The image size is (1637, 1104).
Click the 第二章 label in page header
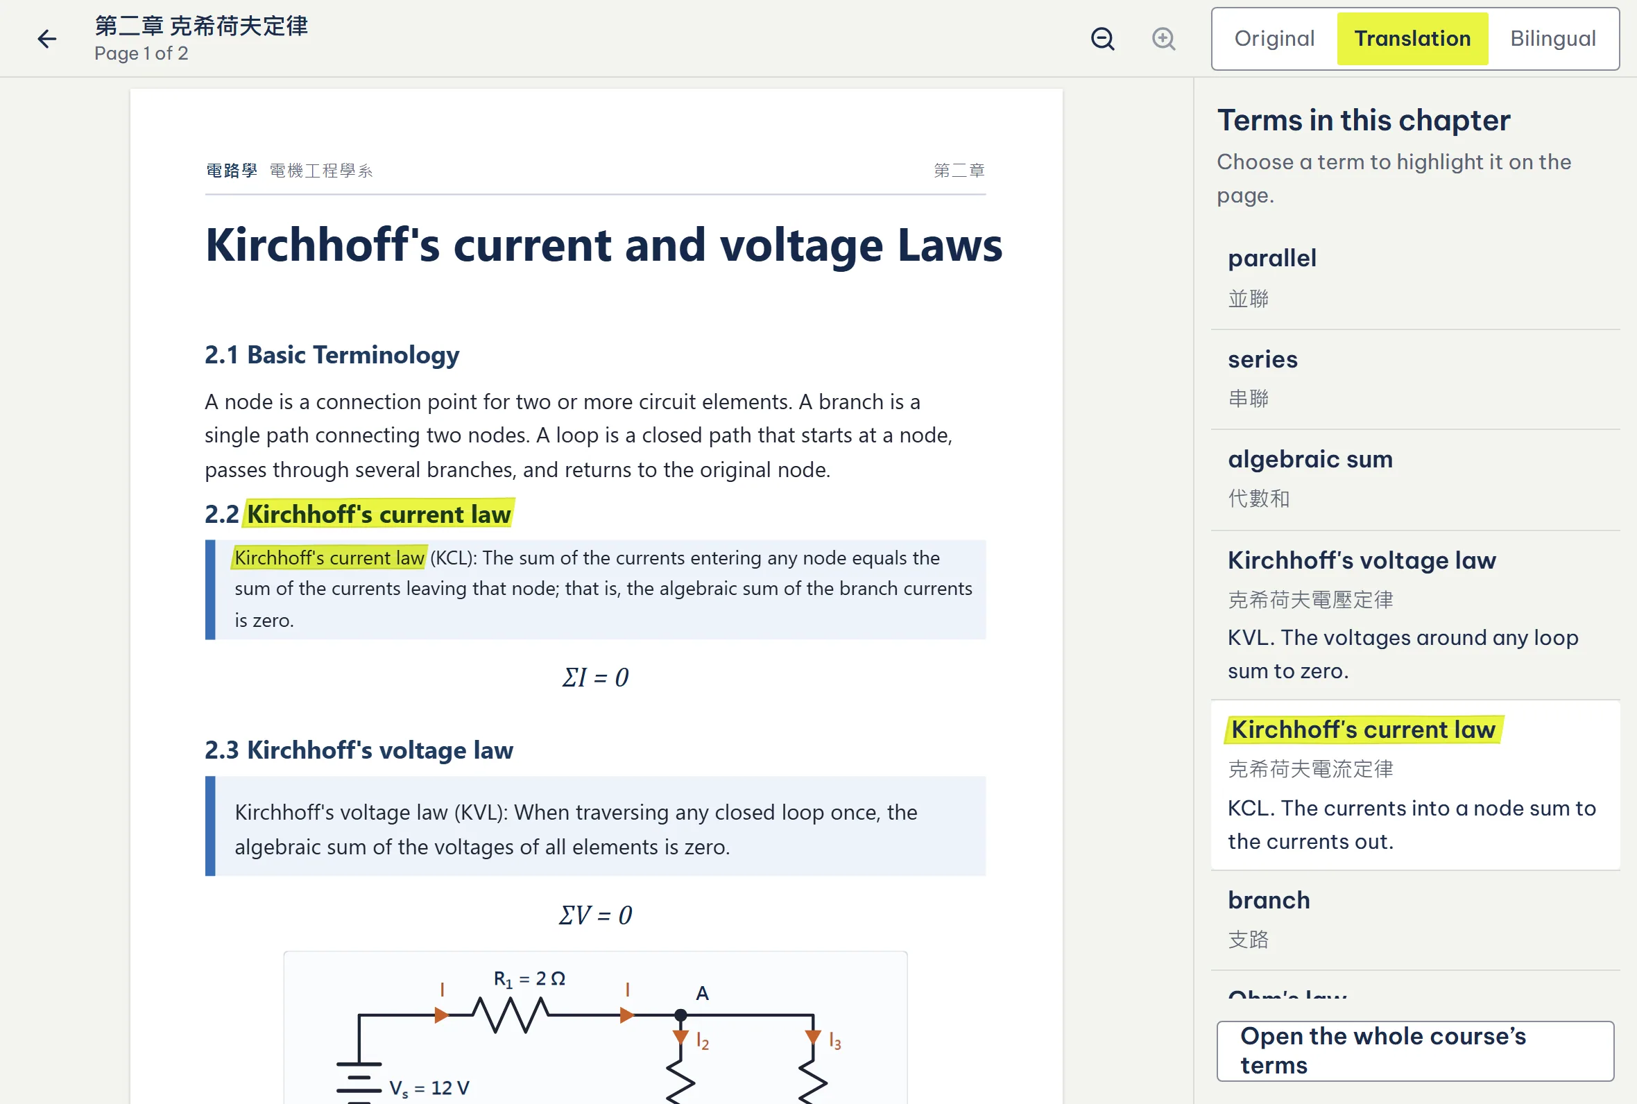(x=959, y=171)
